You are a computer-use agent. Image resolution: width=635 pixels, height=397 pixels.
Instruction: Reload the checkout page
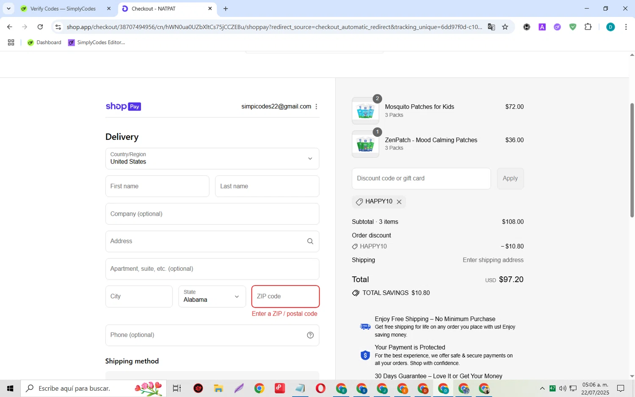pyautogui.click(x=40, y=27)
